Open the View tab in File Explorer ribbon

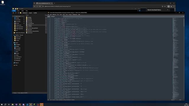[27, 11]
